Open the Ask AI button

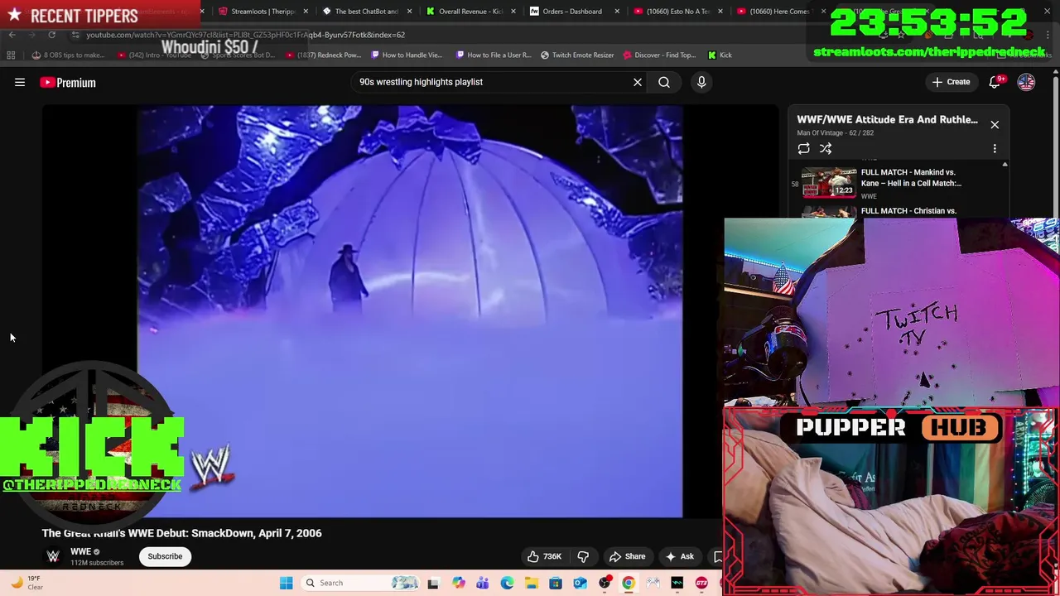point(680,556)
